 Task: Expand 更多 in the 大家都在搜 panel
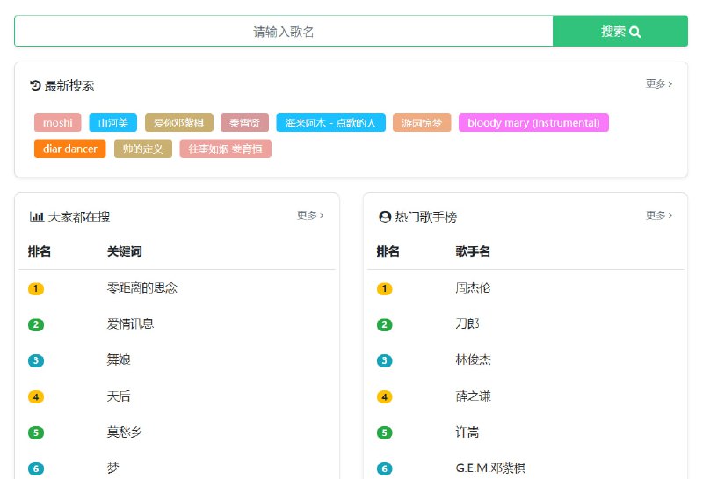pyautogui.click(x=310, y=215)
